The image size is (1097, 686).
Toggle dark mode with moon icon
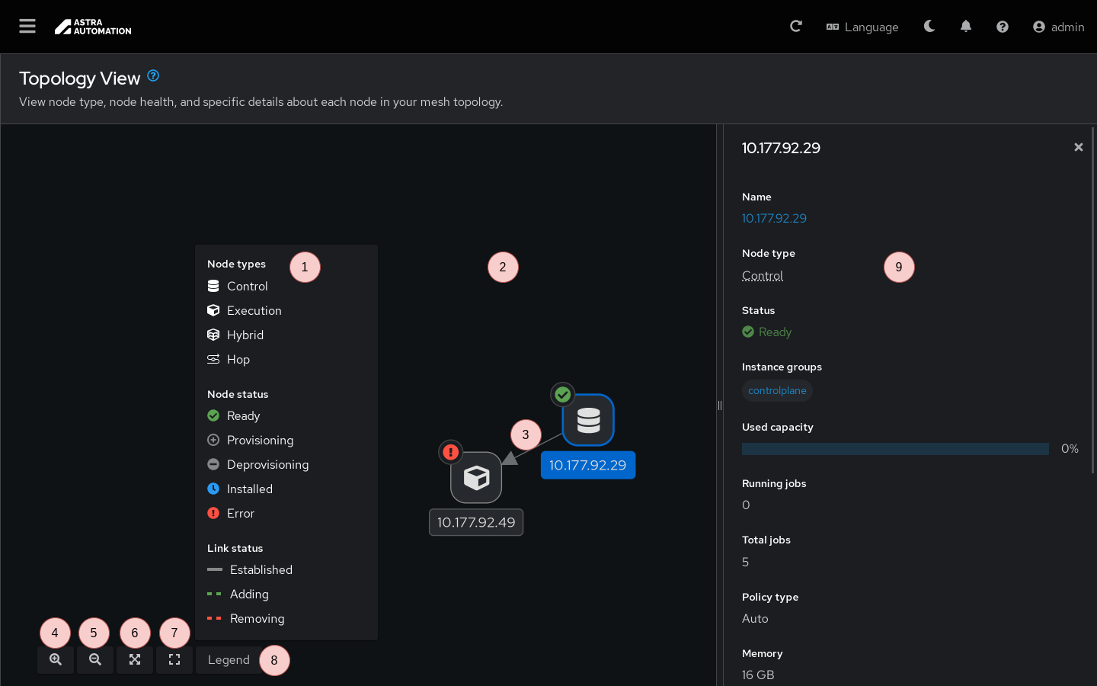pos(929,27)
